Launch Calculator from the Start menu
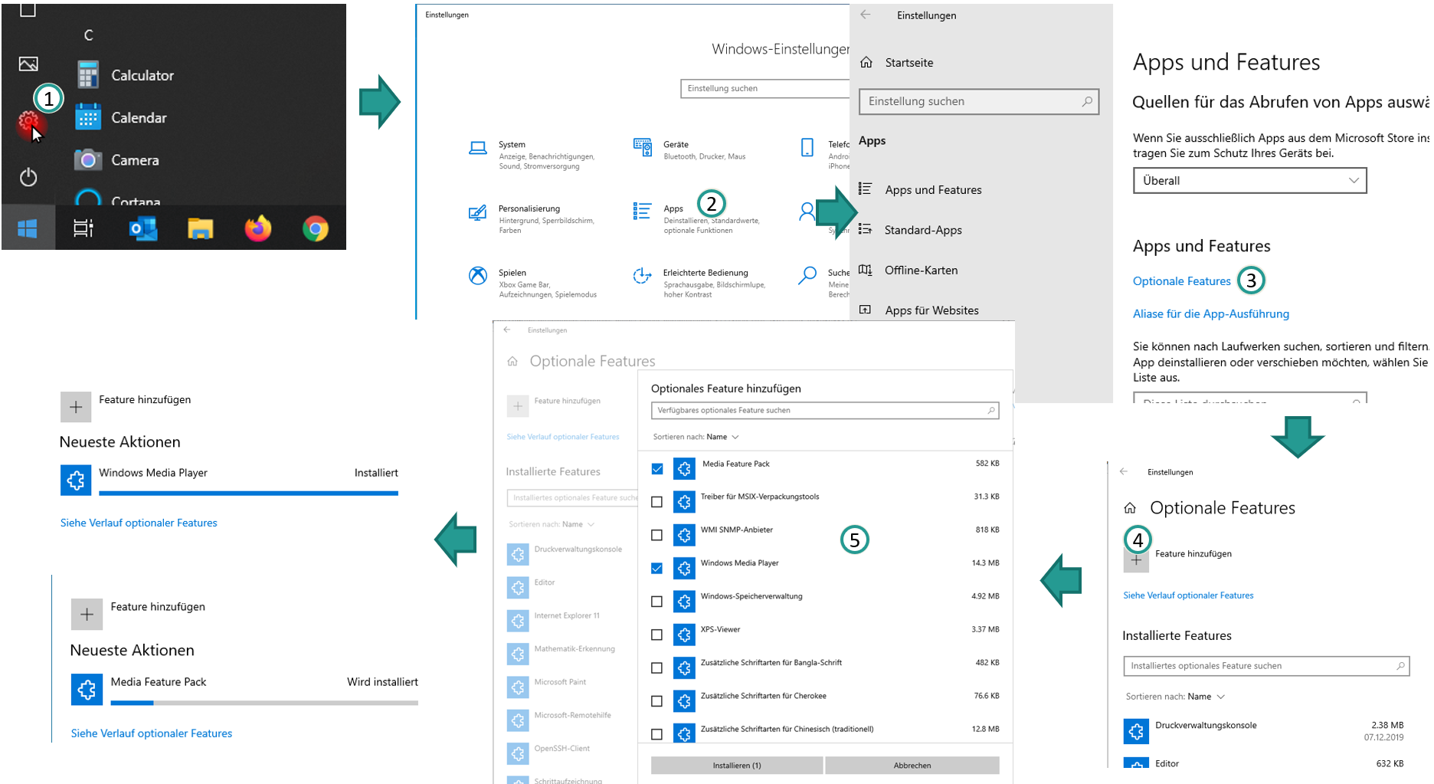The height and width of the screenshot is (784, 1434). point(126,75)
